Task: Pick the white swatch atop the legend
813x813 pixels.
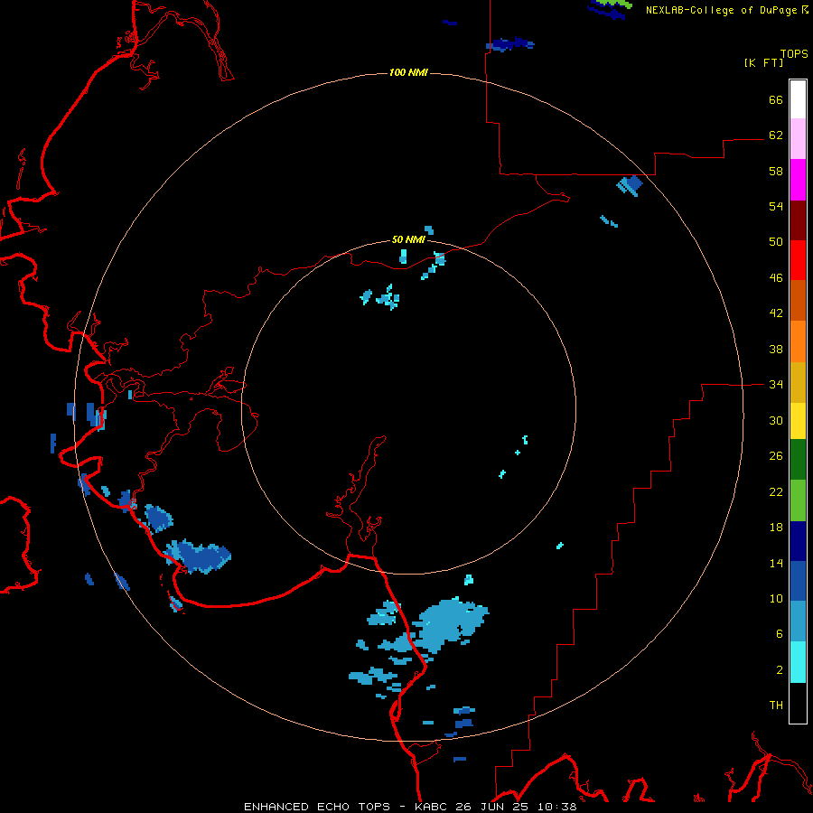Action: [798, 99]
